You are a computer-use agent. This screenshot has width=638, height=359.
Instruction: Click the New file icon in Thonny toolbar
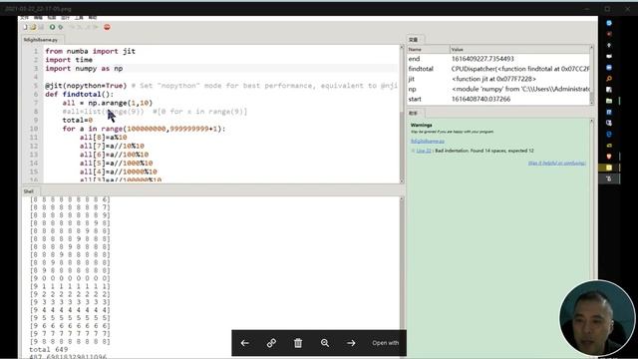point(26,27)
